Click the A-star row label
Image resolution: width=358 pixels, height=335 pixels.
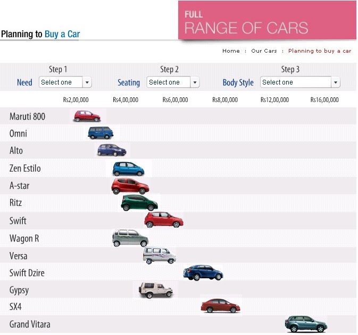tap(19, 186)
